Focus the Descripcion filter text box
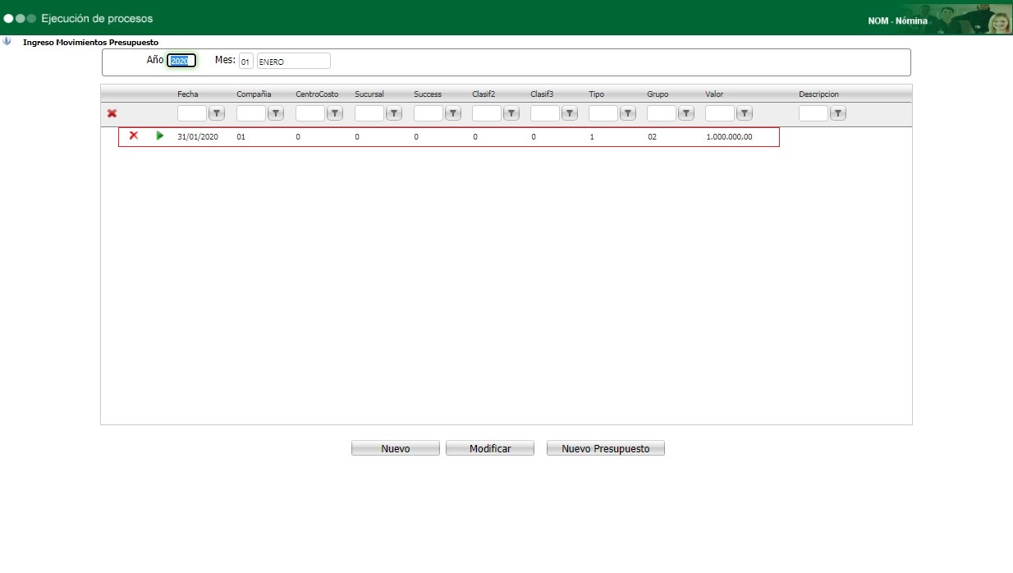Image resolution: width=1013 pixels, height=573 pixels. (x=814, y=113)
